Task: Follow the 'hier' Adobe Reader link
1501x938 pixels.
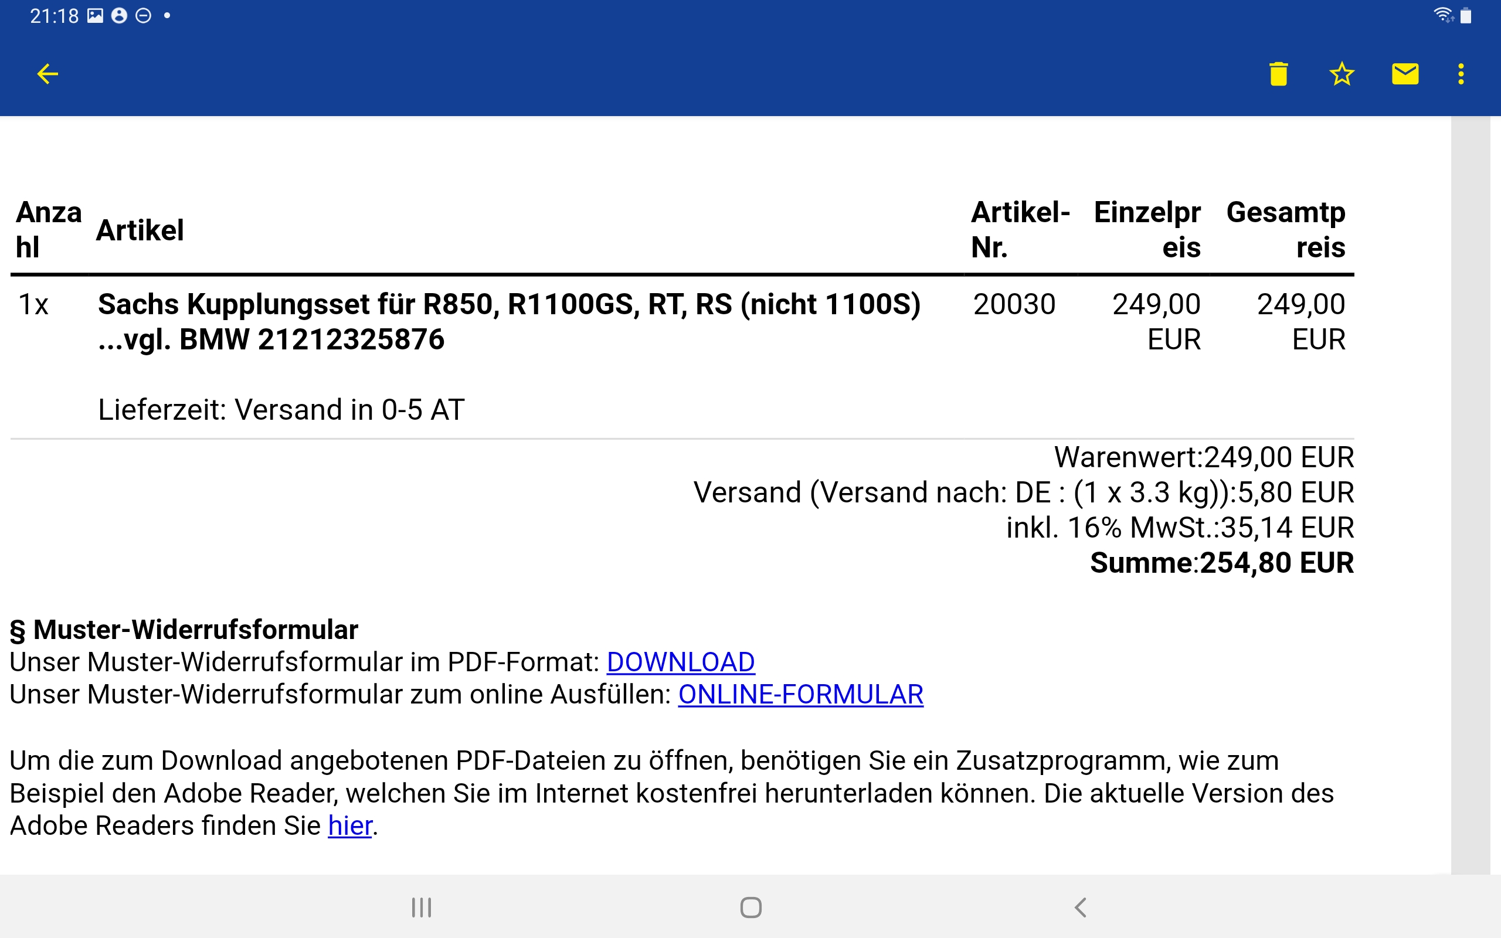Action: (x=350, y=825)
